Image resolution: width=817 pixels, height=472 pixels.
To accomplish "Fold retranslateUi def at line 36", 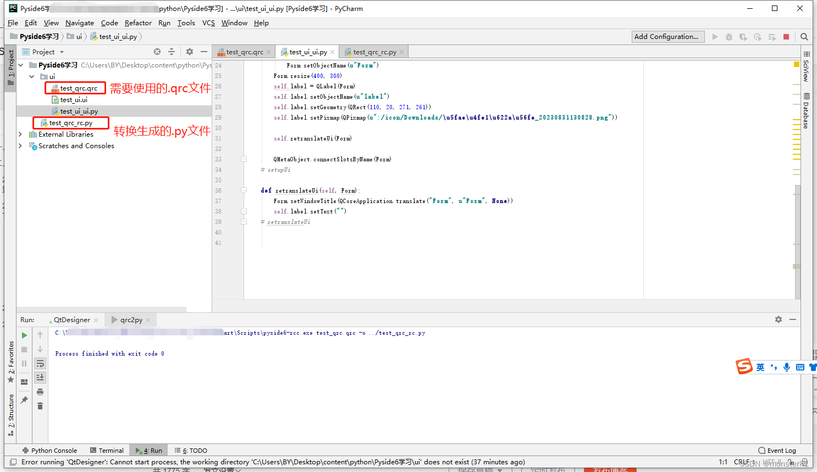I will tap(244, 190).
